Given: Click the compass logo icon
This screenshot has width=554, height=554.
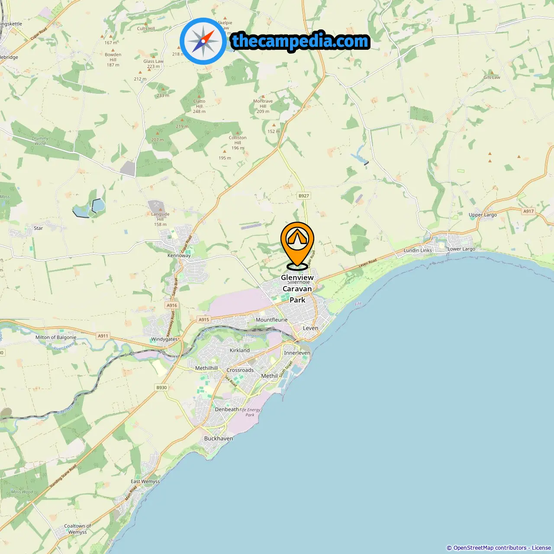Looking at the screenshot, I should tap(203, 41).
